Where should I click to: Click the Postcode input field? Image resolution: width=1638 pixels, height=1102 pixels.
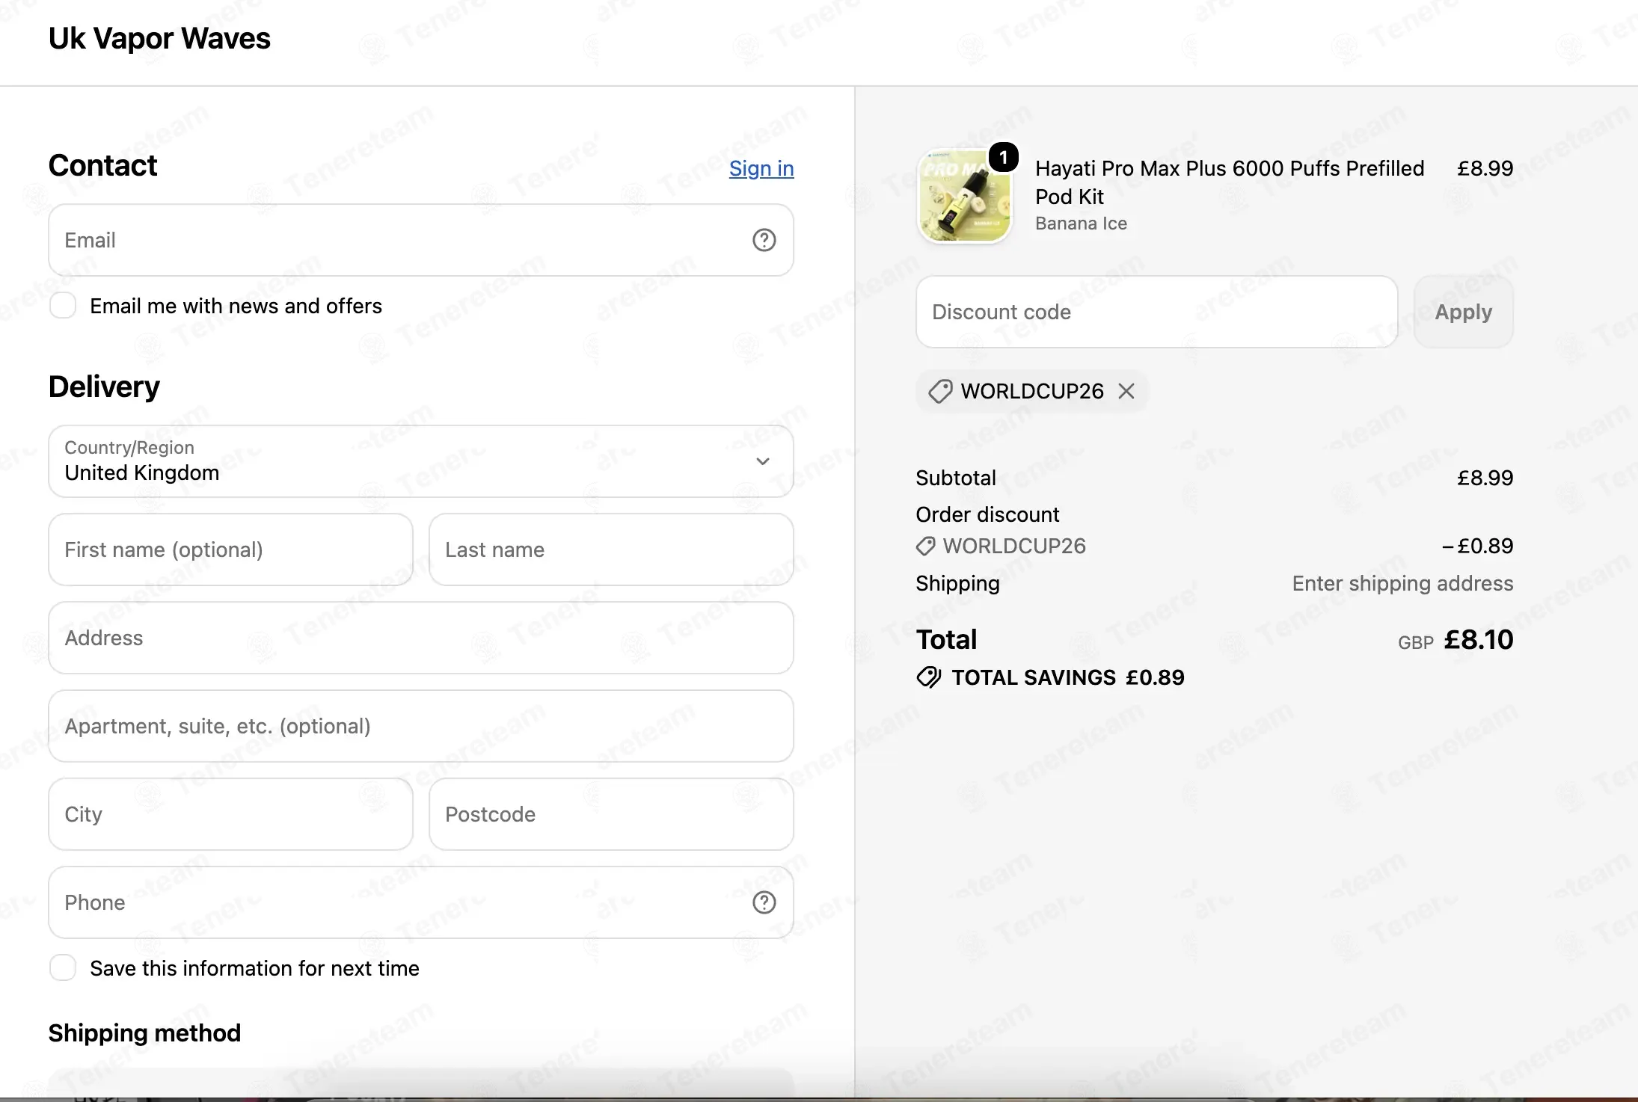point(611,814)
